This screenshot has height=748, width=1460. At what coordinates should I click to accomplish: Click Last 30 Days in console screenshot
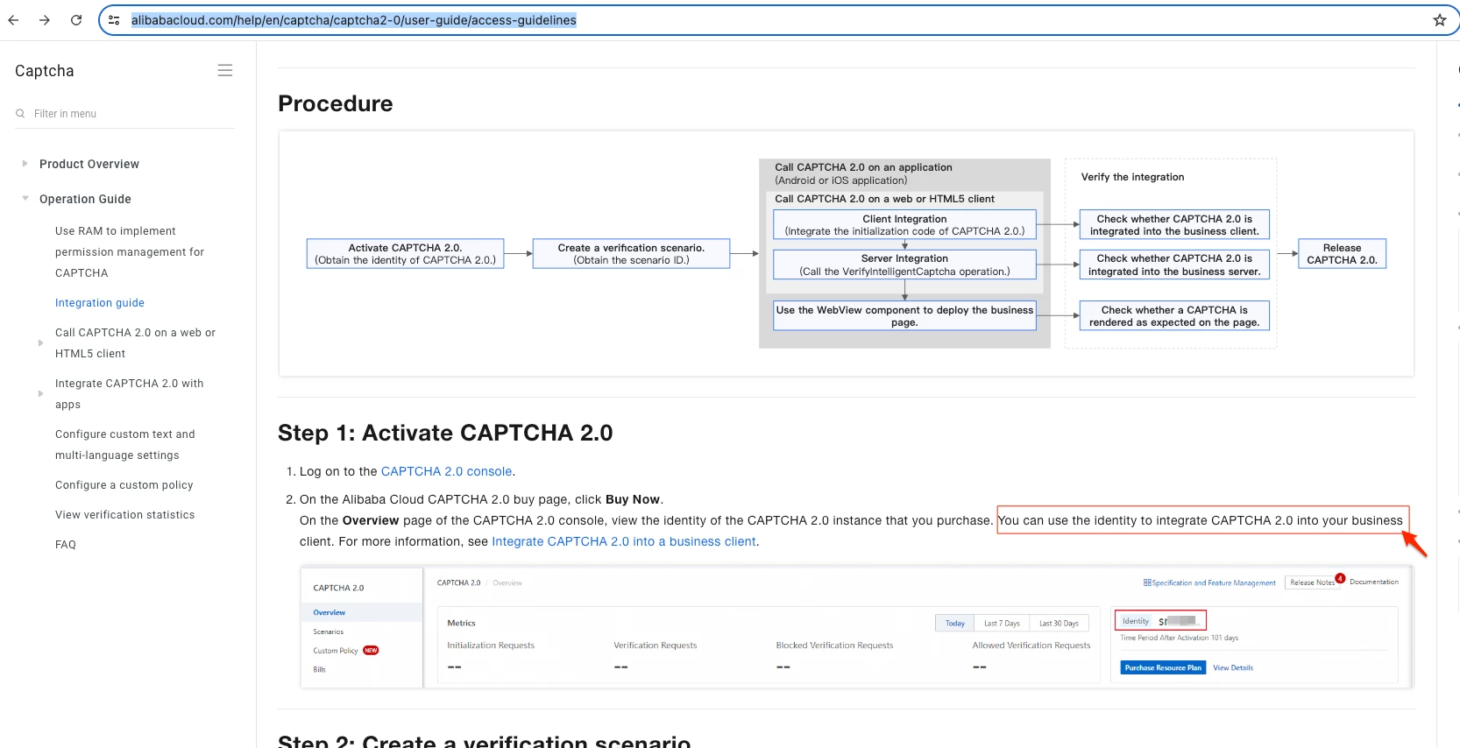[1059, 624]
